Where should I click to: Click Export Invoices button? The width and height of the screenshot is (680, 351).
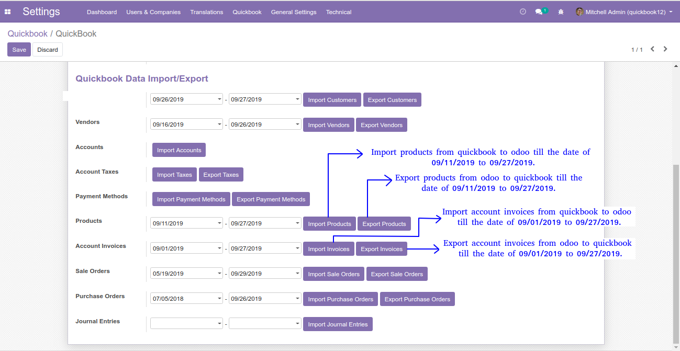pos(382,249)
